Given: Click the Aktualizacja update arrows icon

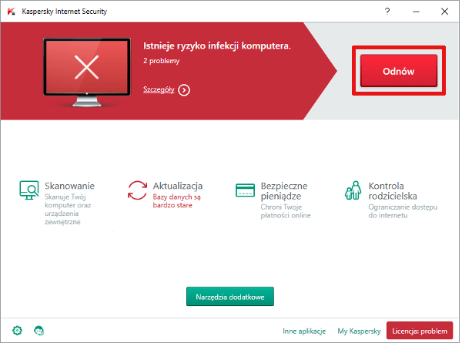Looking at the screenshot, I should [137, 190].
